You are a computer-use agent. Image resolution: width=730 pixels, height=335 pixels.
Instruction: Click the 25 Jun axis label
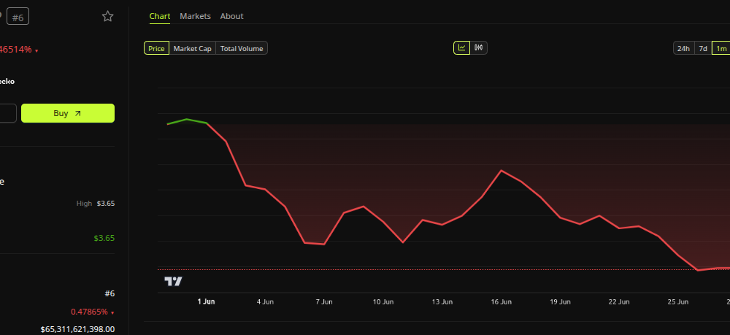(x=678, y=301)
